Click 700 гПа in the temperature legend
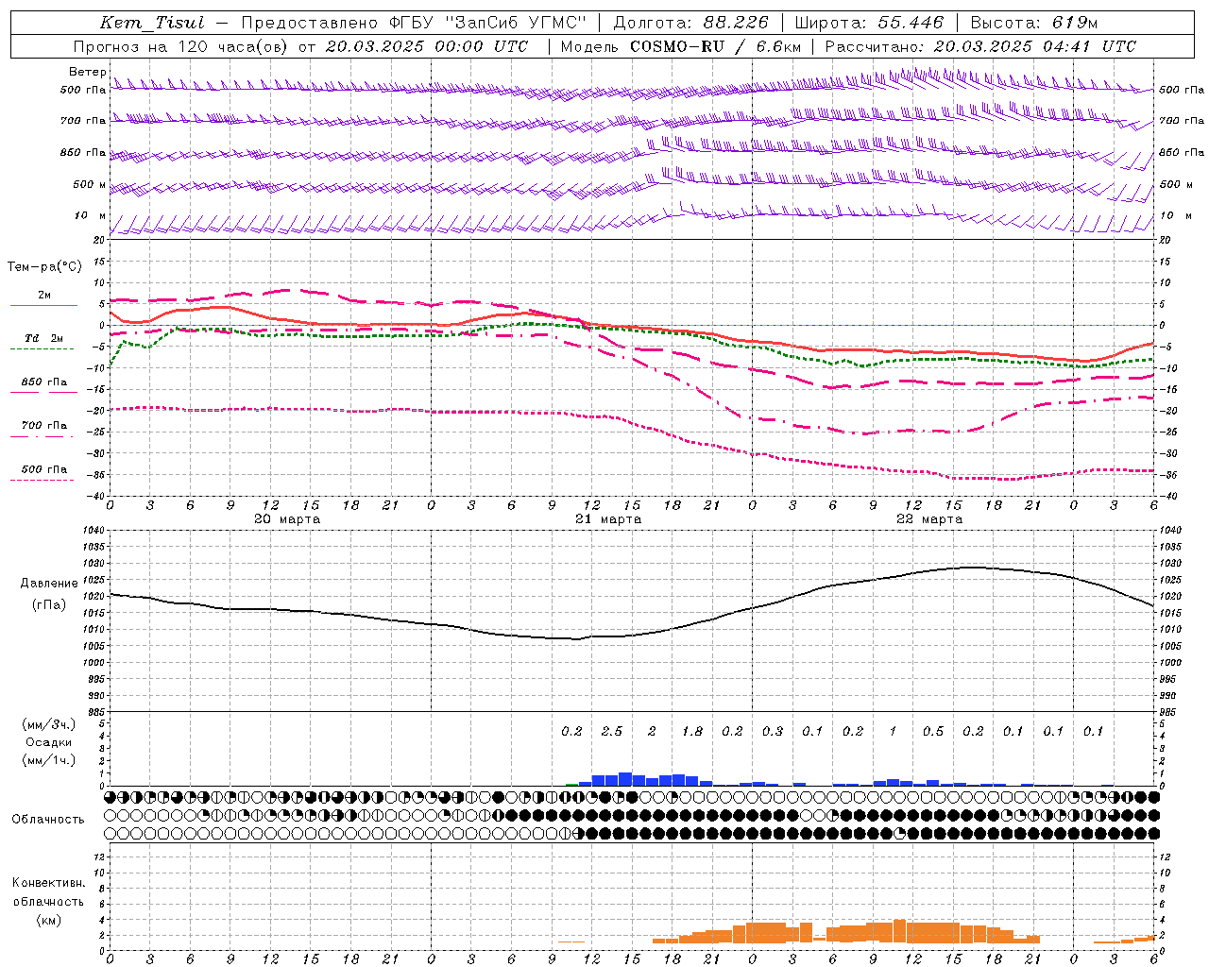The image size is (1209, 967). coord(44,426)
